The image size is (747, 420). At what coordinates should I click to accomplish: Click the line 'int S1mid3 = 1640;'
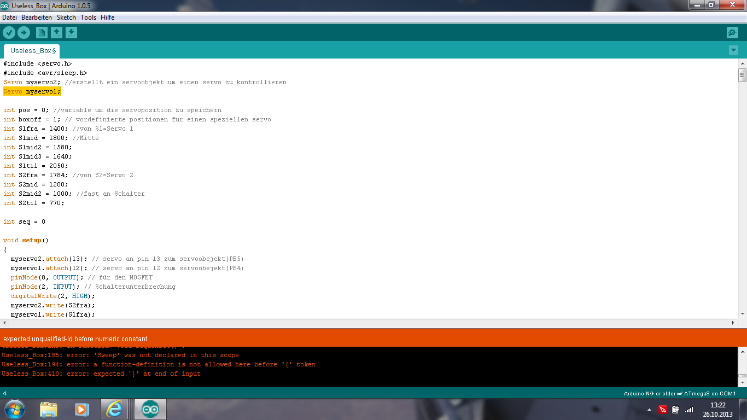37,156
